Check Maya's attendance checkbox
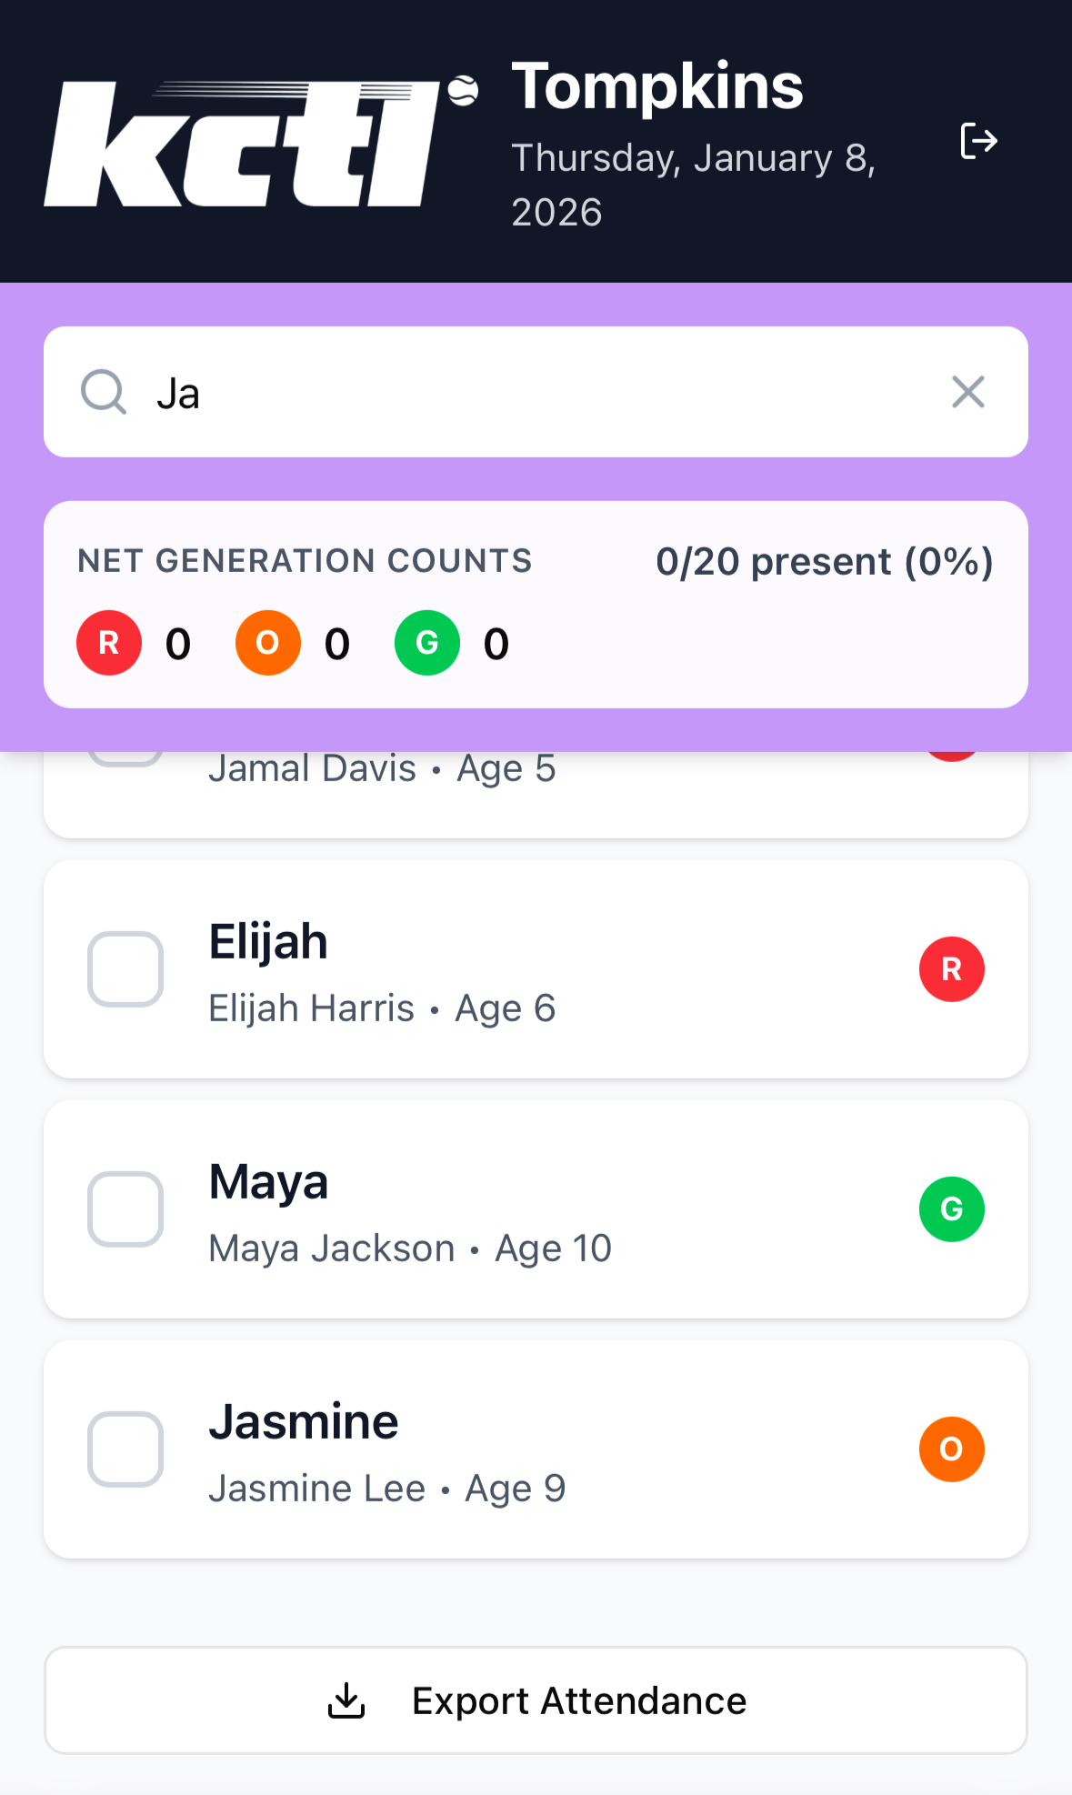 click(x=125, y=1209)
